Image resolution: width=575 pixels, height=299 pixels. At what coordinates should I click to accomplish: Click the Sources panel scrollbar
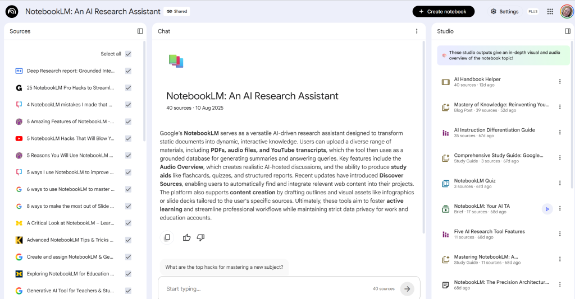pos(144,91)
